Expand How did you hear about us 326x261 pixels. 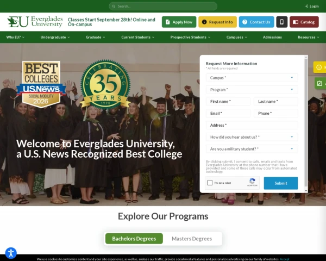(252, 137)
